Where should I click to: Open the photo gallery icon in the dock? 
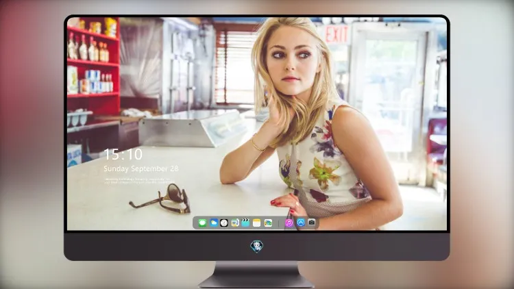click(268, 223)
